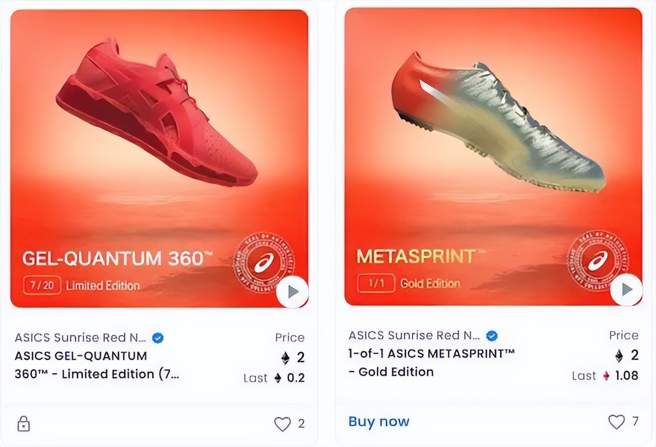Open ASICS Sunrise Red collection from GEL-QUANTUM card
The height and width of the screenshot is (447, 656).
[x=80, y=338]
